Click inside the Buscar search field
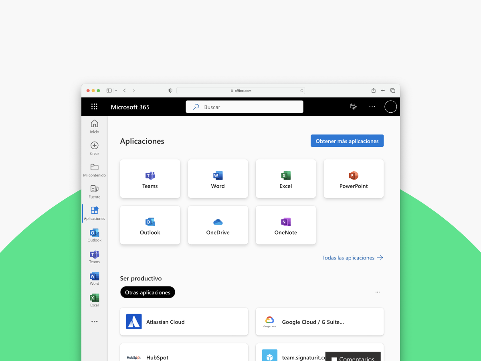Viewport: 481px width, 361px height. coord(245,107)
